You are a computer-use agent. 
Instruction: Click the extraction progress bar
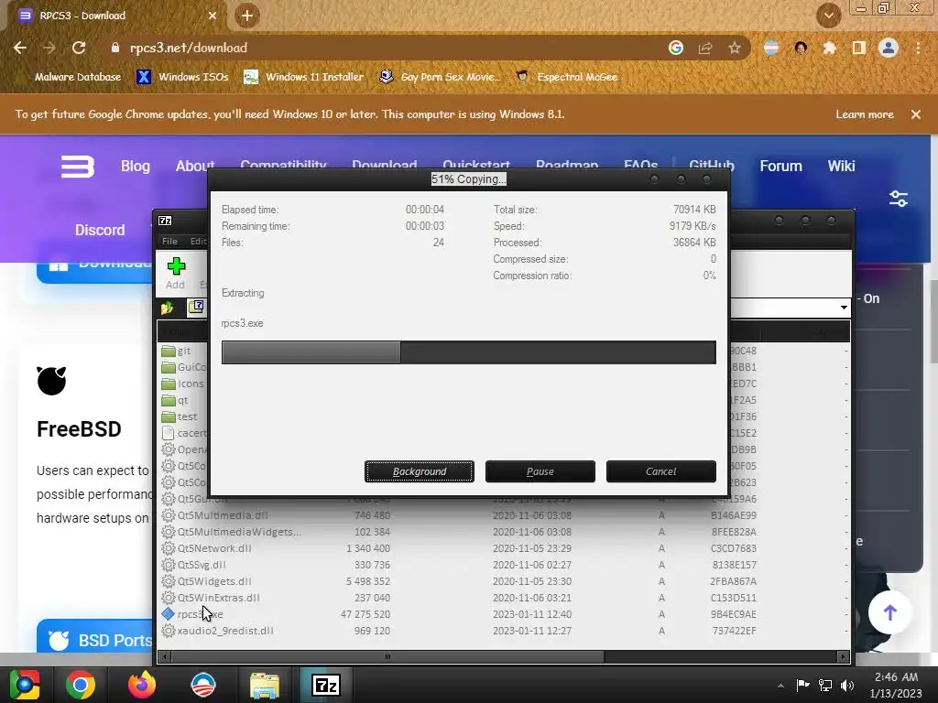click(x=468, y=352)
